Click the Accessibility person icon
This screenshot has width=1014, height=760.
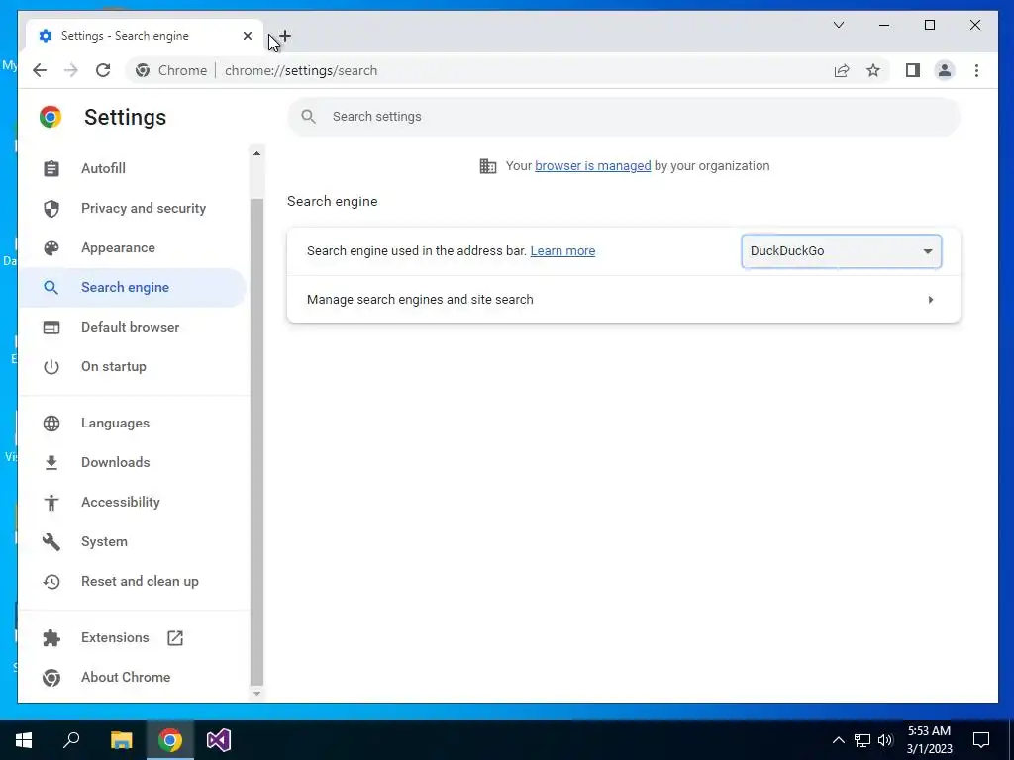point(51,502)
